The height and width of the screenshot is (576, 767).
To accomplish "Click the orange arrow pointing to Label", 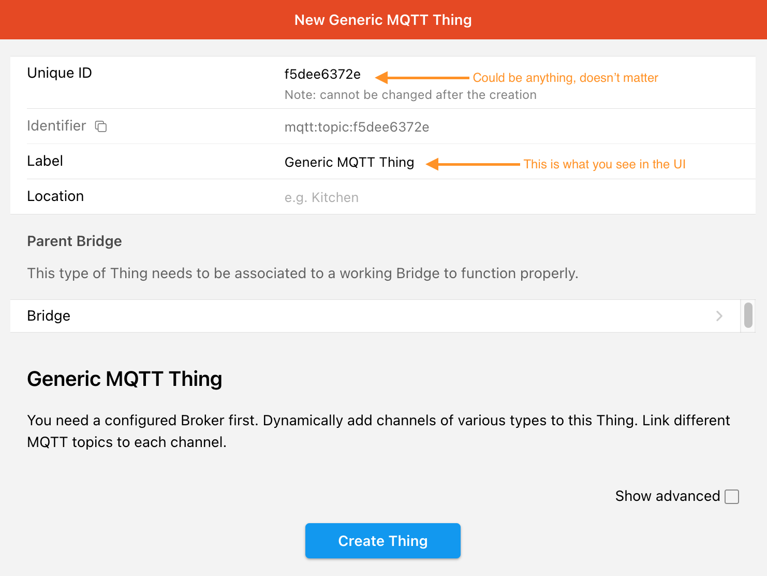I will click(473, 164).
